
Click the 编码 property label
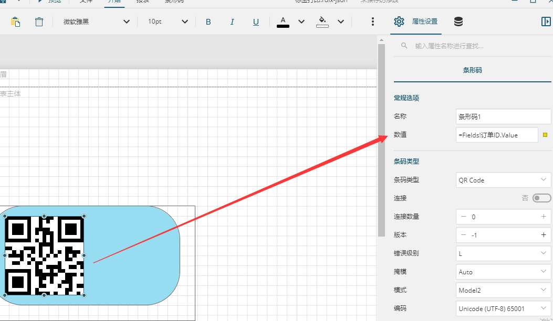coord(400,308)
